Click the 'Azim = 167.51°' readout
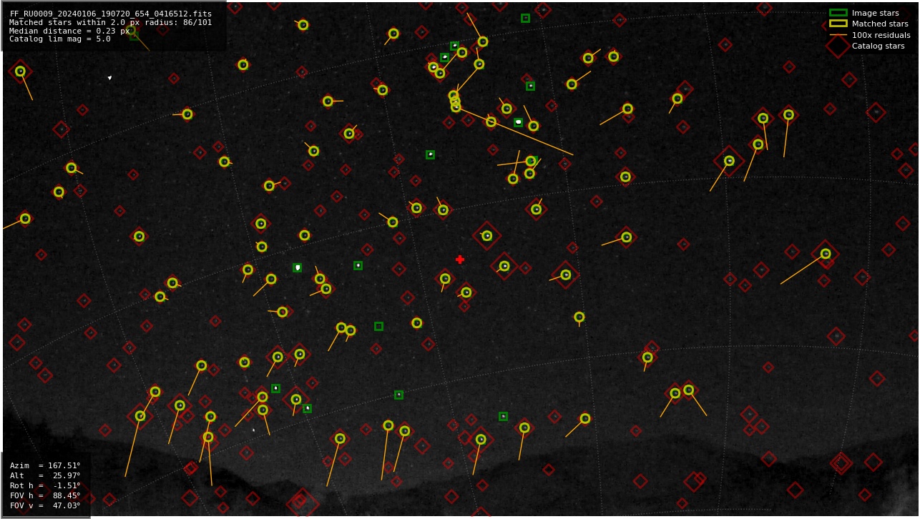The height and width of the screenshot is (519, 920). pyautogui.click(x=45, y=465)
